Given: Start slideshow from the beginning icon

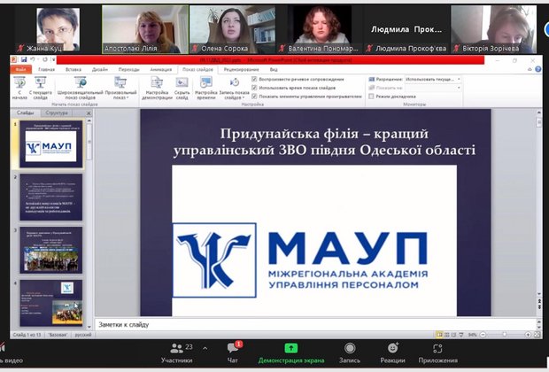Looking at the screenshot, I should click(x=17, y=85).
